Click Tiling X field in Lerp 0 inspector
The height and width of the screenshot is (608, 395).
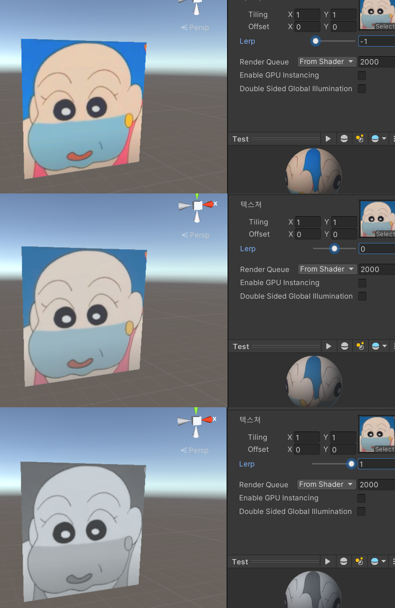[308, 222]
